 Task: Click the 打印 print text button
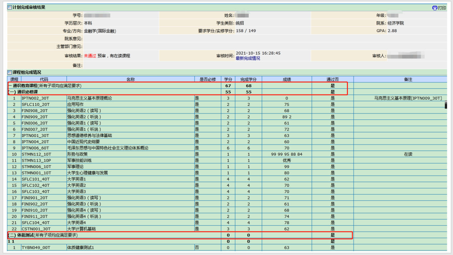[x=442, y=8]
